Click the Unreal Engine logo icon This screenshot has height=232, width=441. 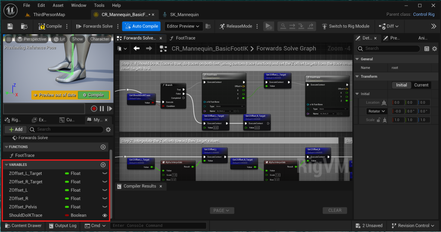click(x=11, y=10)
